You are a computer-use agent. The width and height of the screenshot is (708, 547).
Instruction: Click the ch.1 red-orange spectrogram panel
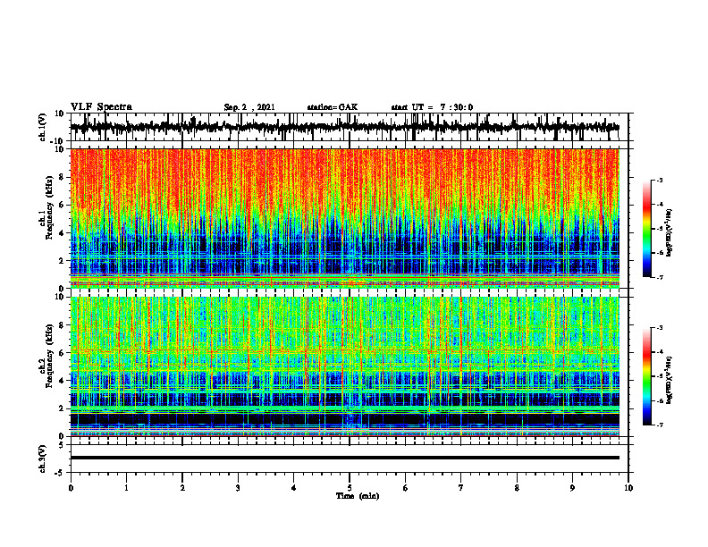(x=344, y=218)
